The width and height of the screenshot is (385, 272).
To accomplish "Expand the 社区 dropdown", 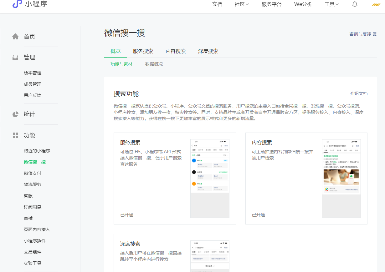I will pyautogui.click(x=242, y=4).
